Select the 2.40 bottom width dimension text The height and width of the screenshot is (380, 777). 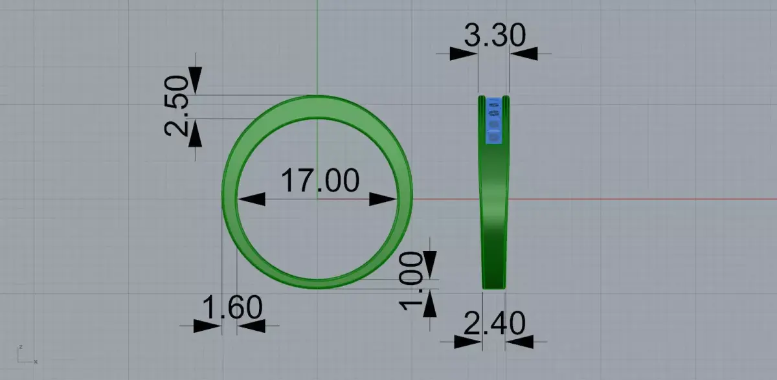pos(493,324)
